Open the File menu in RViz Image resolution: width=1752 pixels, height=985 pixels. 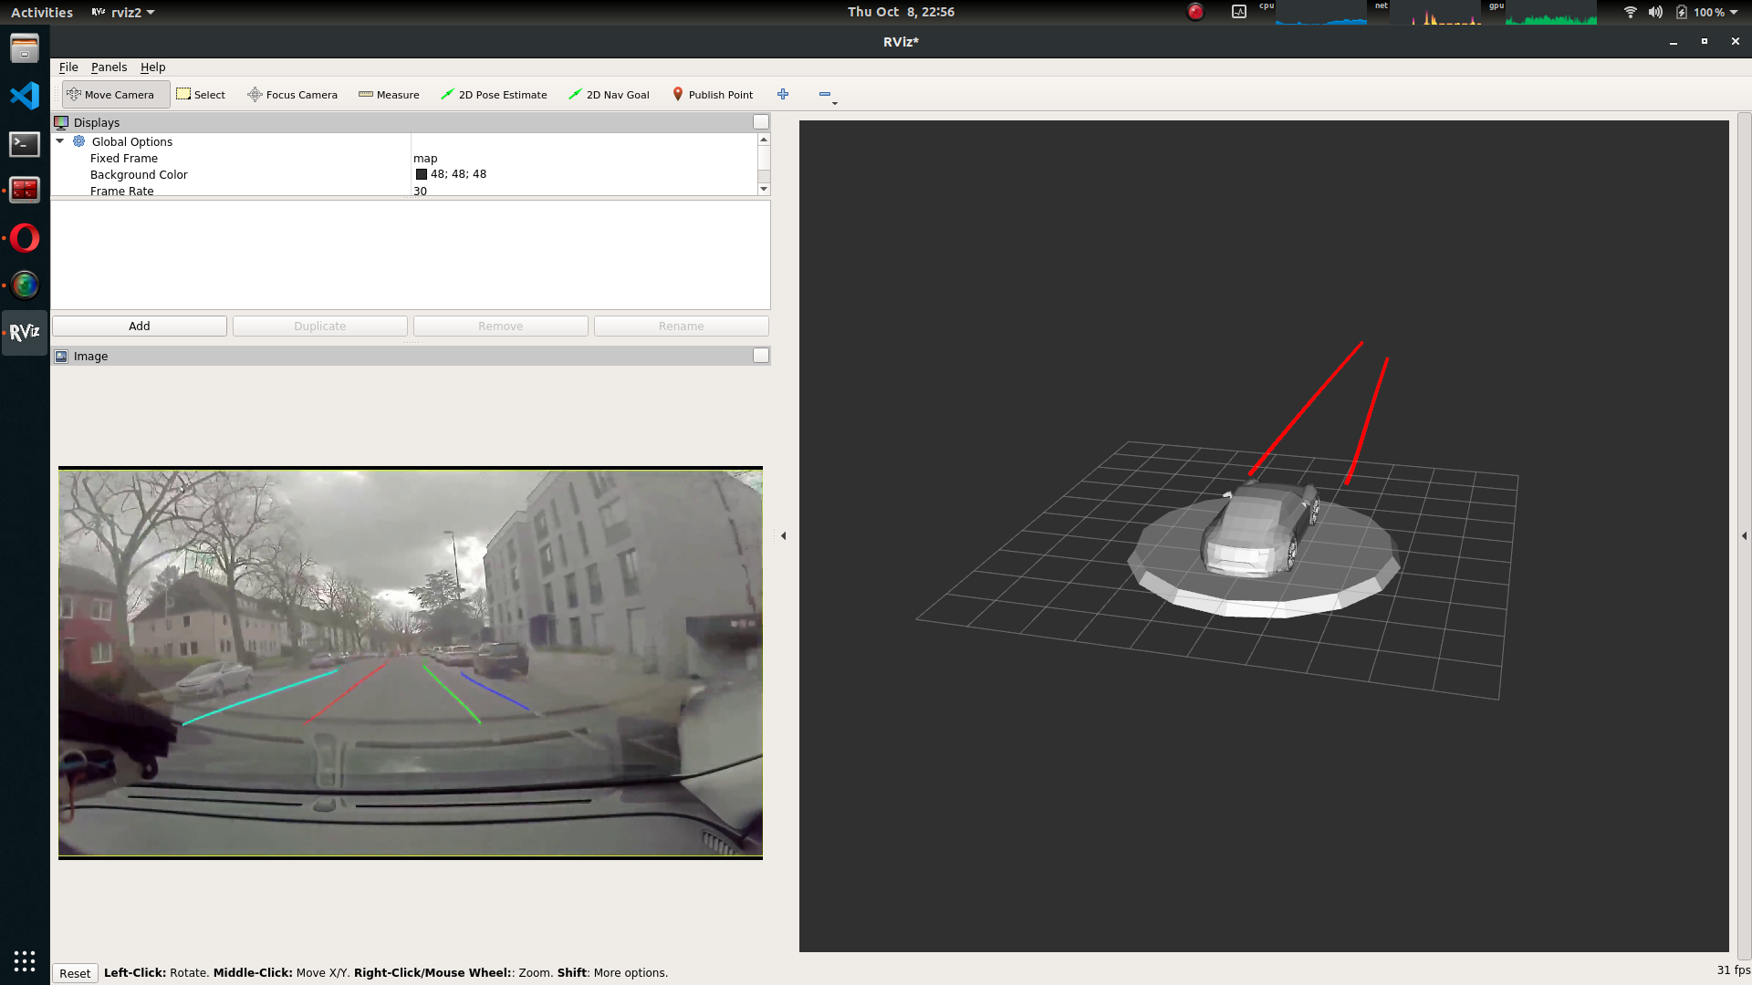tap(68, 67)
